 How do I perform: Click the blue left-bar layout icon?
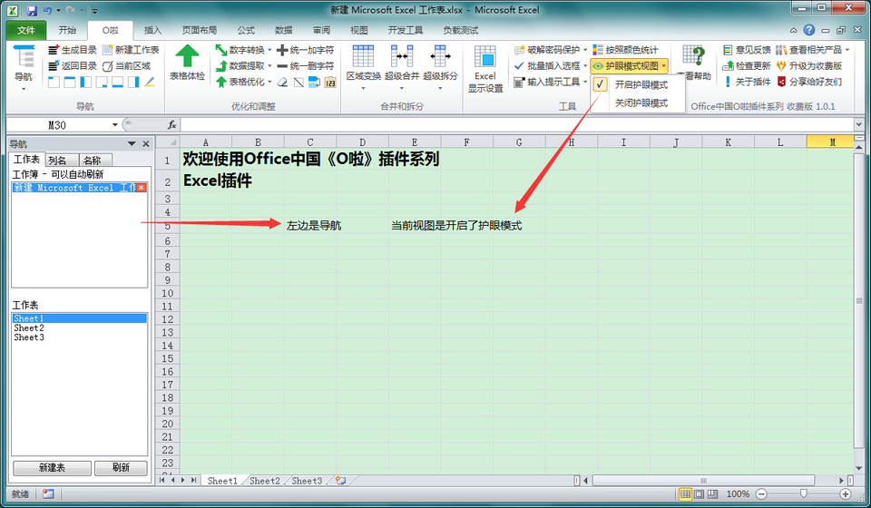point(85,83)
